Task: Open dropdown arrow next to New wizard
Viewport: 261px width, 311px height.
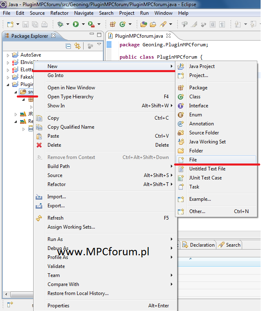Action: click(x=18, y=25)
